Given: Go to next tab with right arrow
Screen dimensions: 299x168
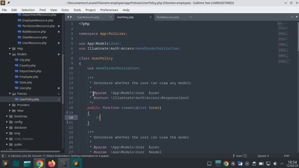Looking at the screenshot, I should [71, 17].
